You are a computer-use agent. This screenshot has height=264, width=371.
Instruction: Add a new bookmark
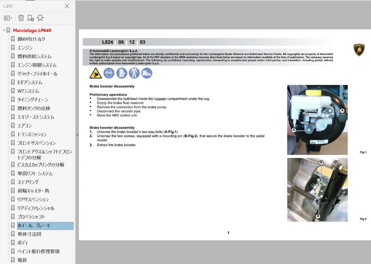pos(31,18)
